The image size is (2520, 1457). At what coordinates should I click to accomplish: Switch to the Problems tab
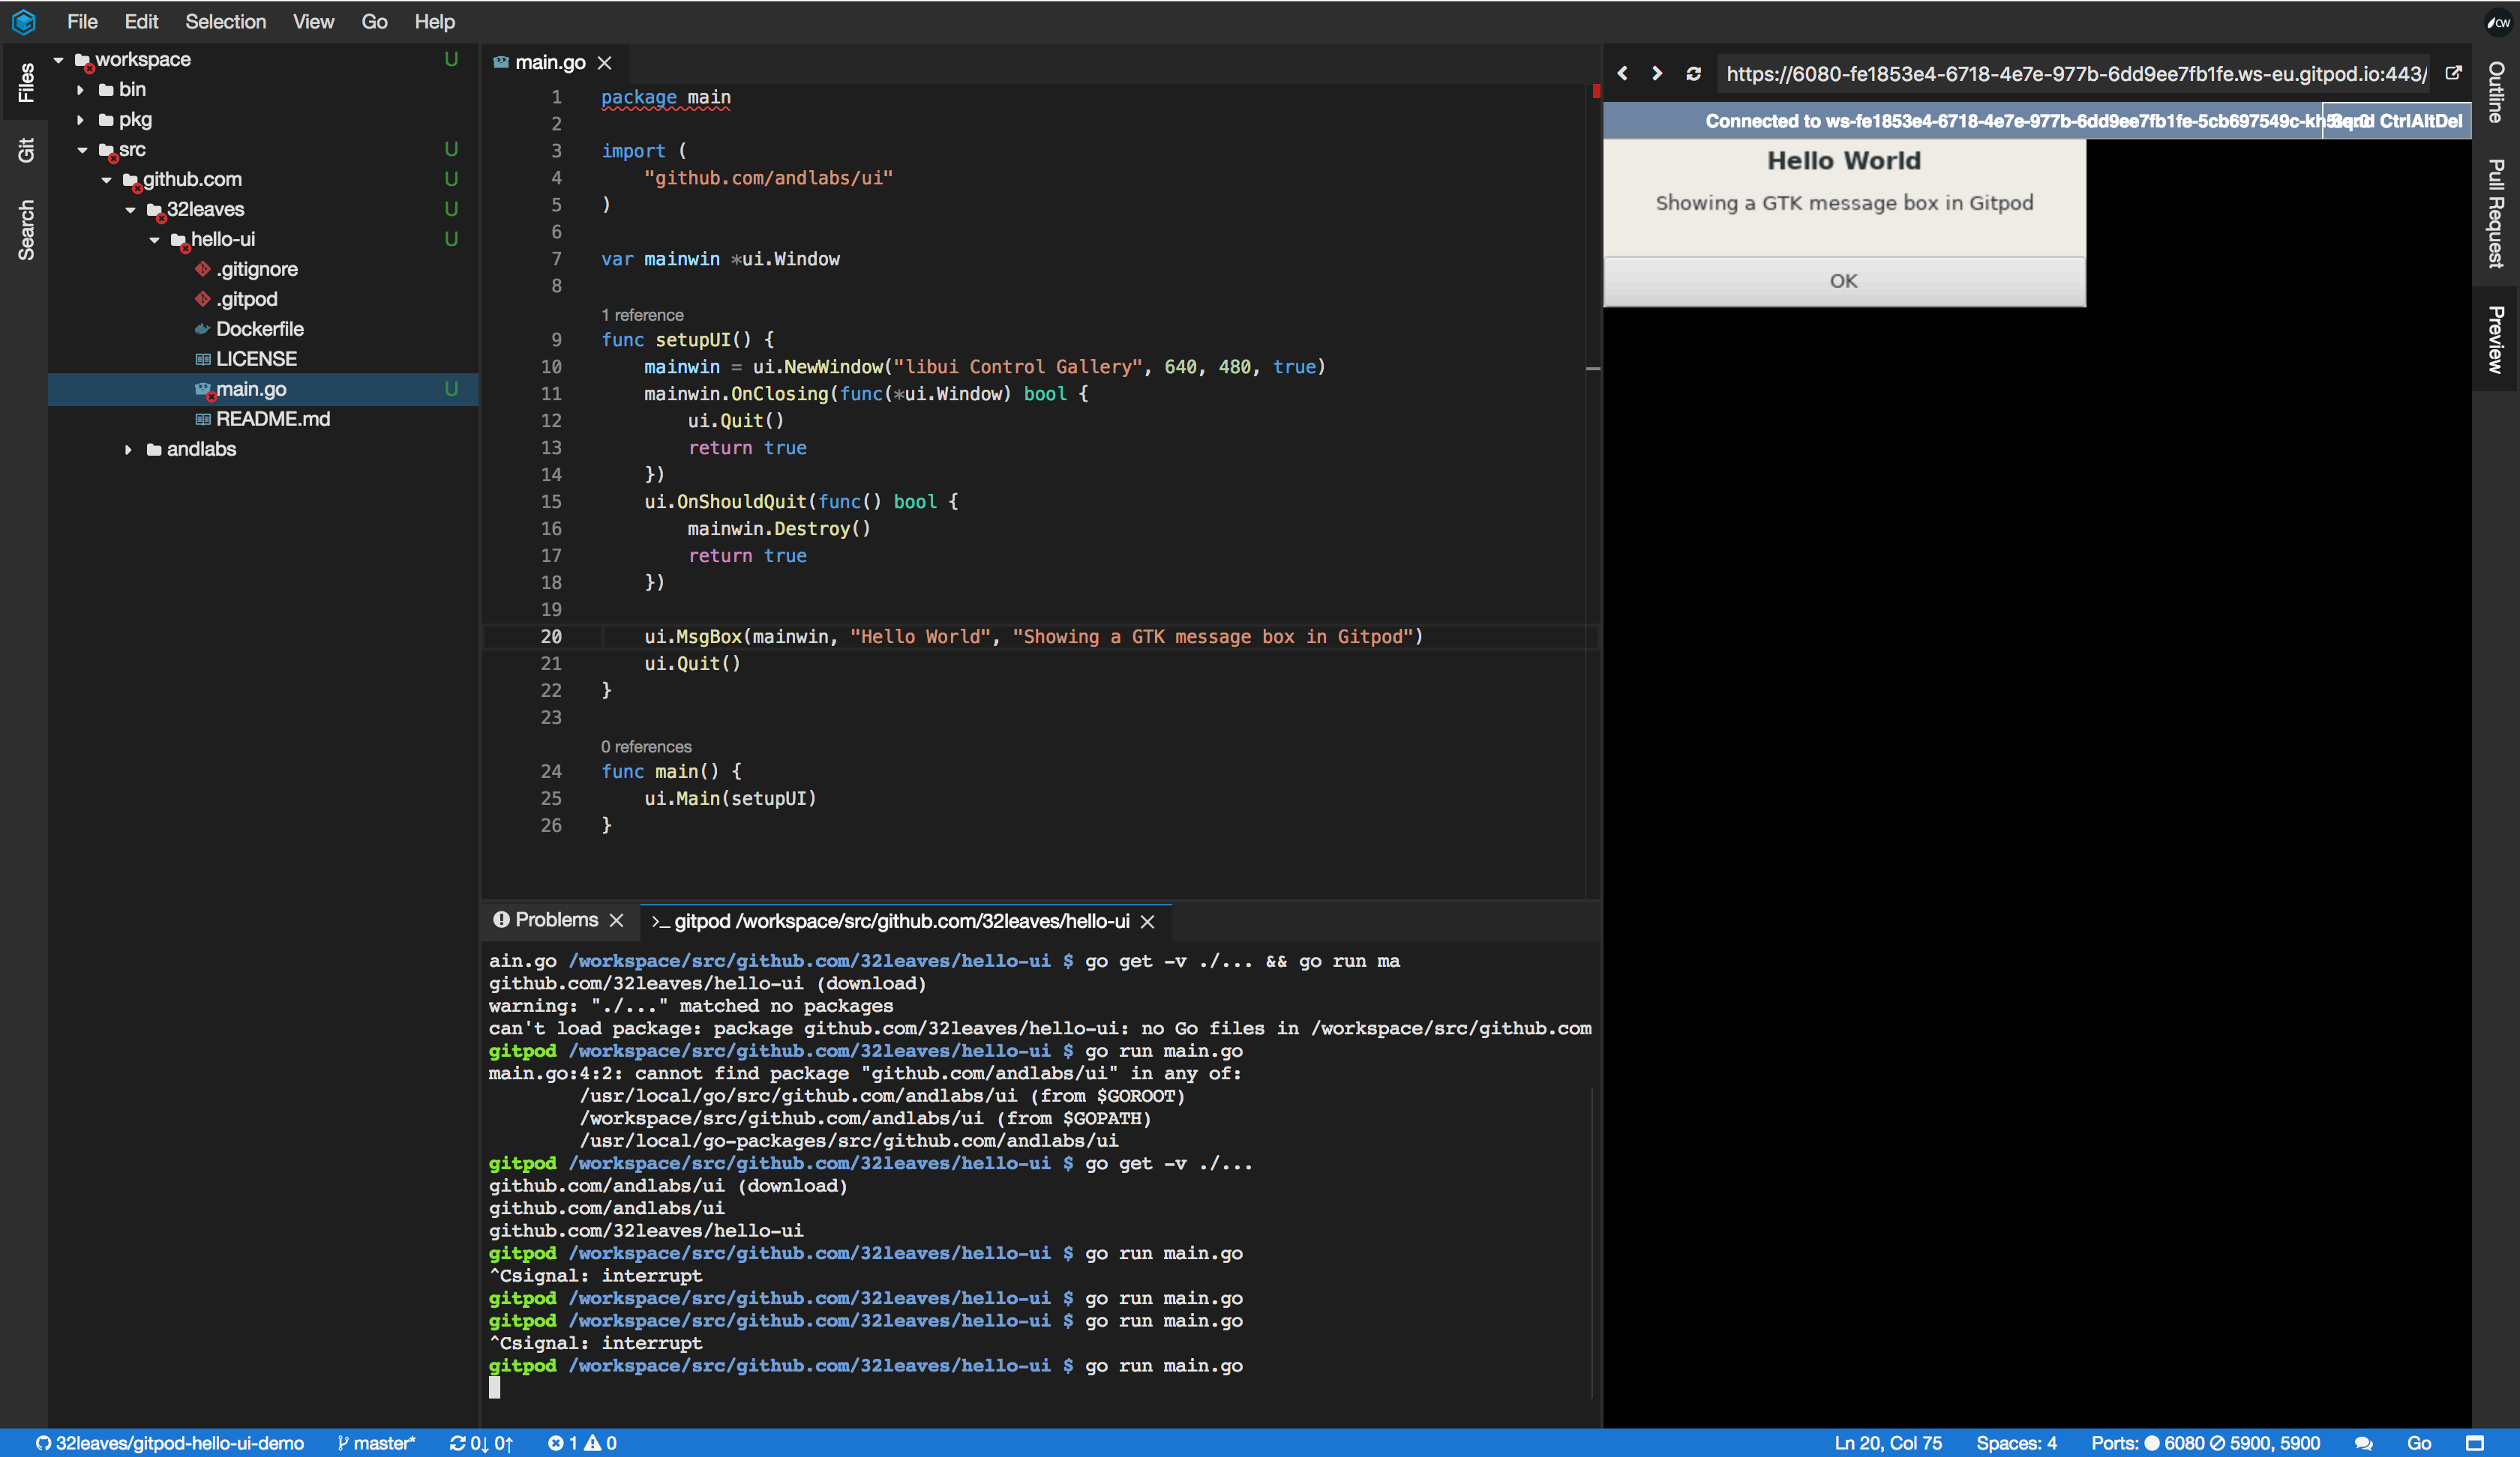point(556,920)
